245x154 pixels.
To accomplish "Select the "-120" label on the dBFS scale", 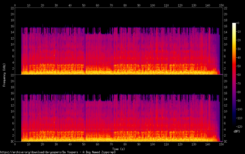I will 239,126.
